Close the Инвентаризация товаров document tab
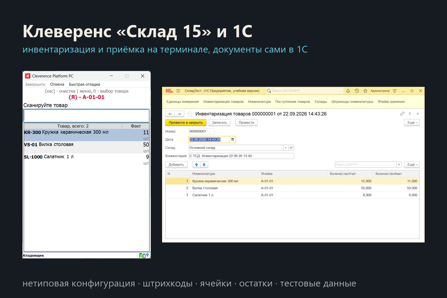 (418, 114)
